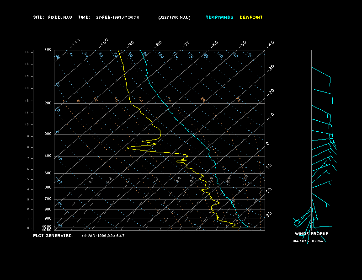Click the 11-JAN-1996 generation date
The image size is (362, 280).
(103, 236)
